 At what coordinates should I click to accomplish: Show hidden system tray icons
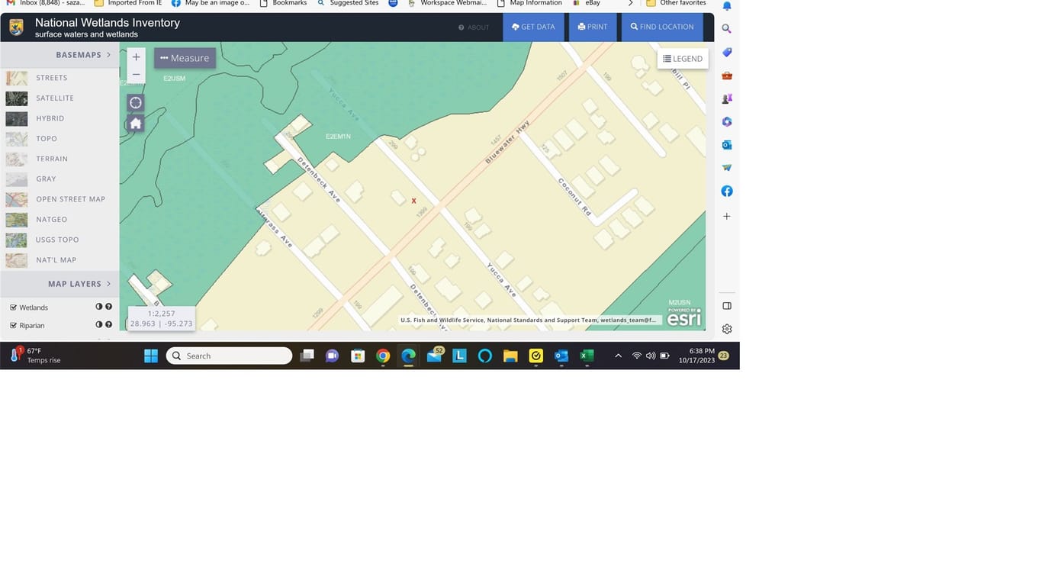(x=618, y=356)
